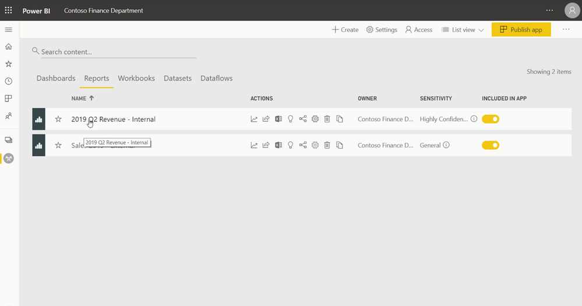Save a copy of General-sensitivity report

(340, 145)
